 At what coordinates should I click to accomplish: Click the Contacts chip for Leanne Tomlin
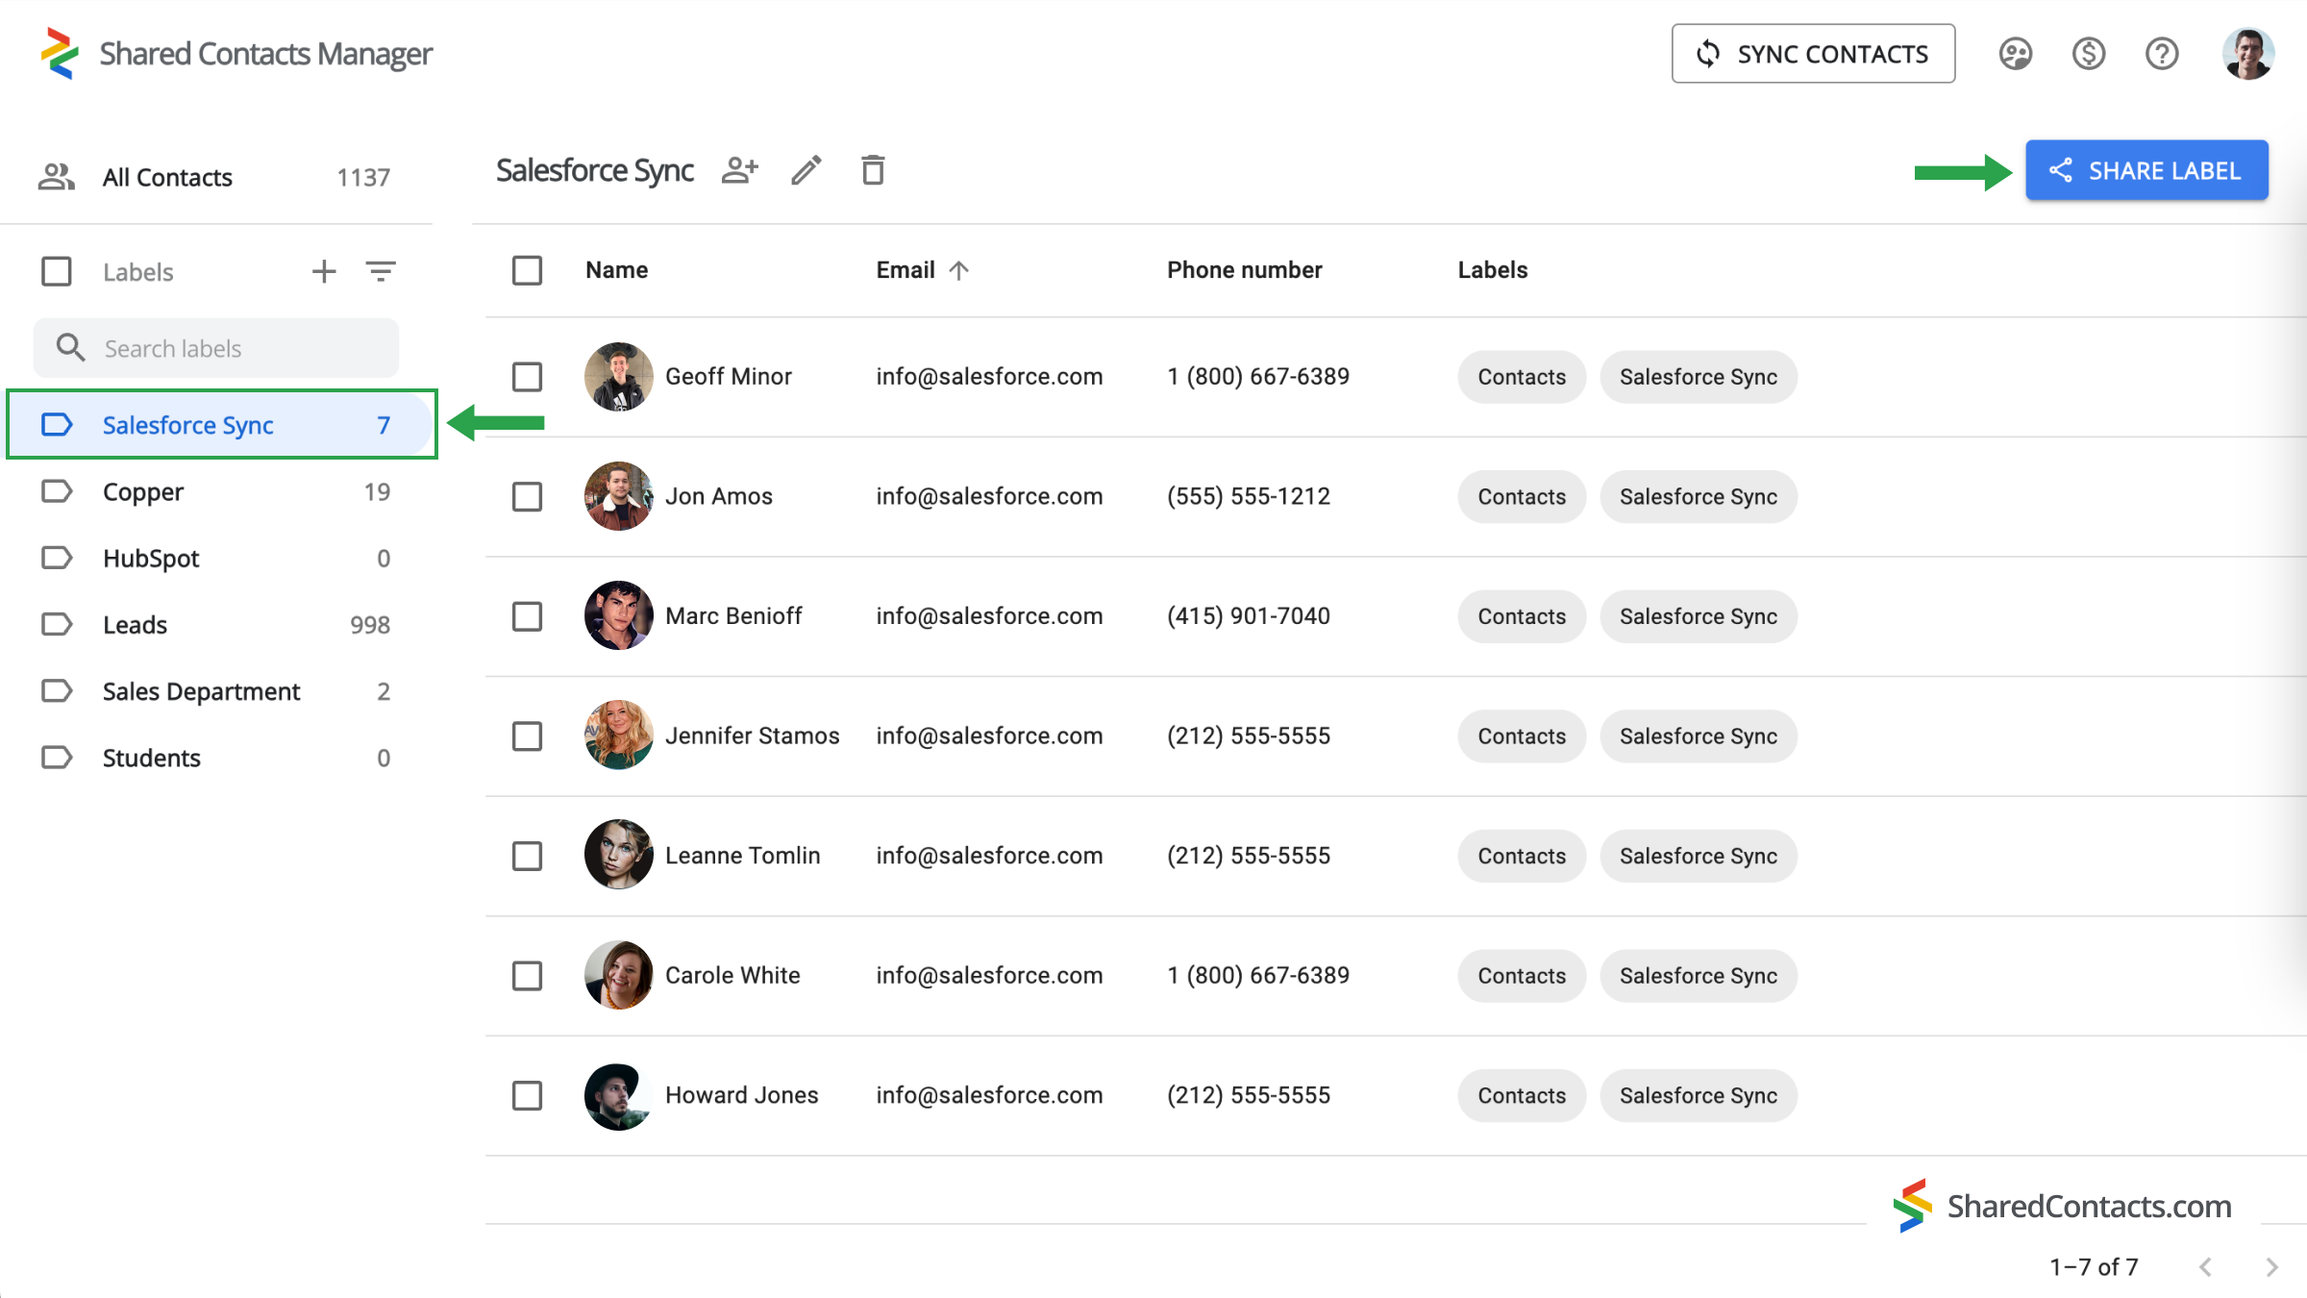tap(1522, 856)
